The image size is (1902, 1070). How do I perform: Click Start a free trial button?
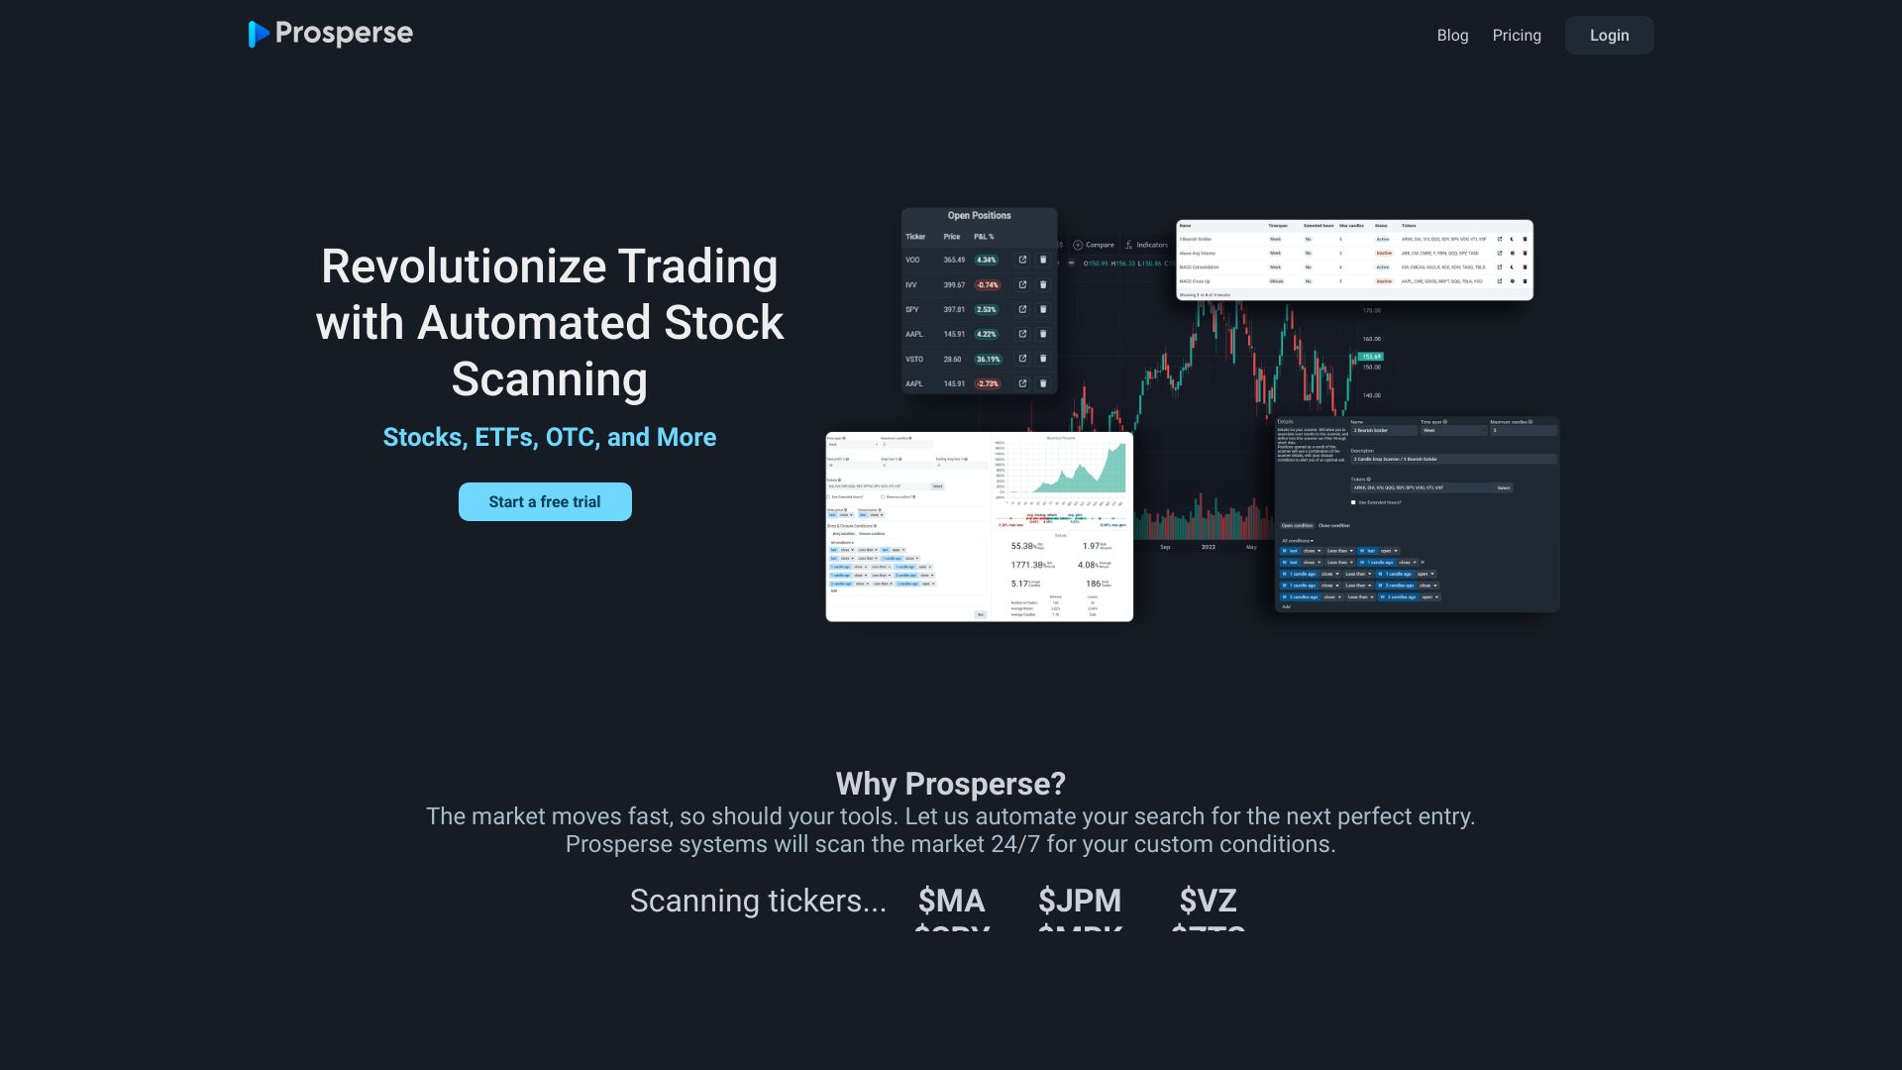(545, 501)
